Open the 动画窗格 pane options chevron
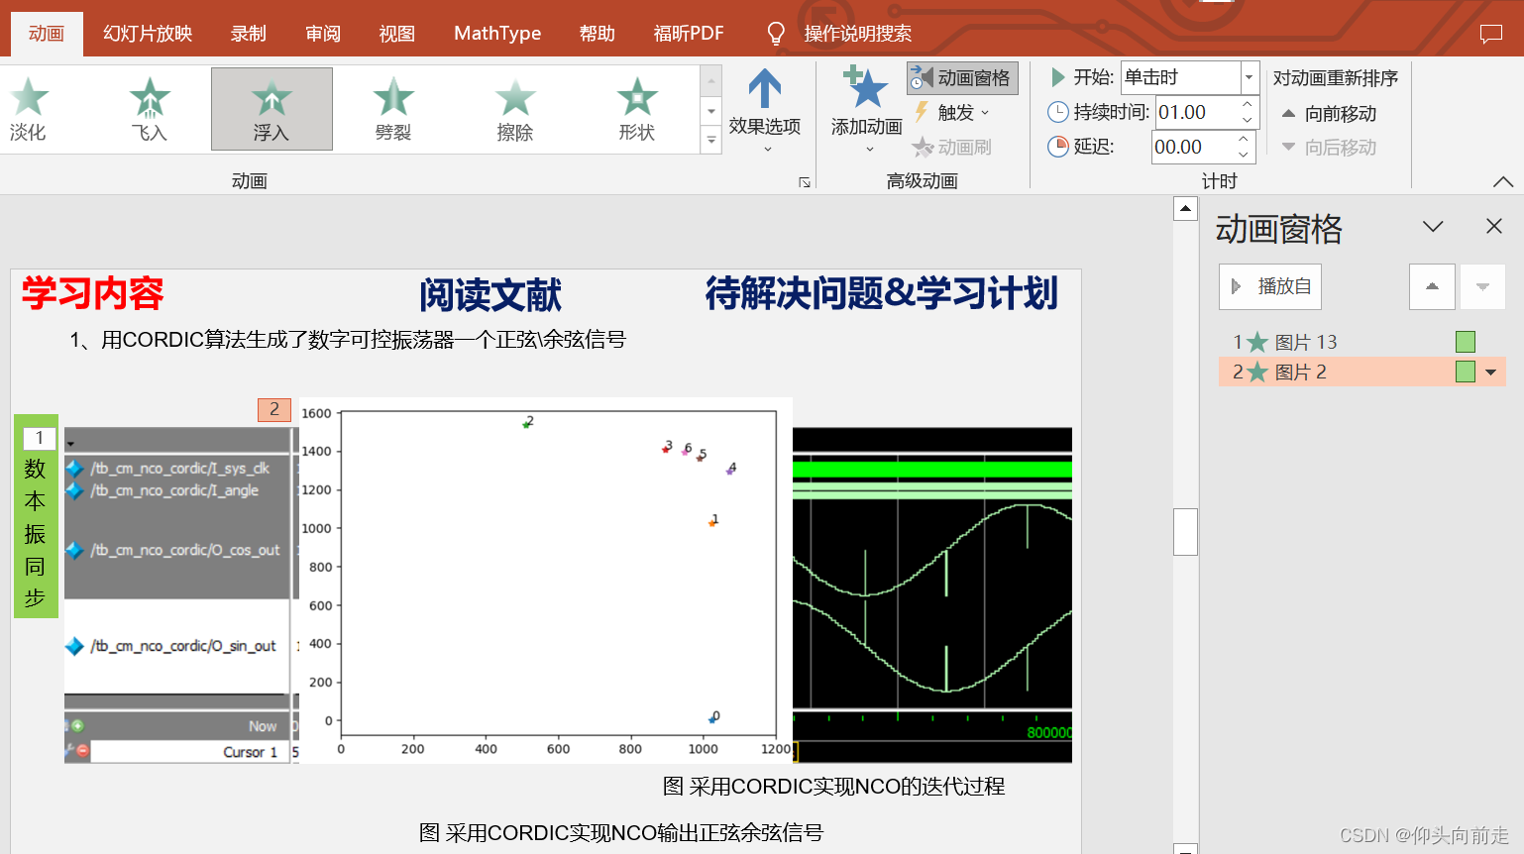Screen dimensions: 1524x854 (x=1433, y=227)
